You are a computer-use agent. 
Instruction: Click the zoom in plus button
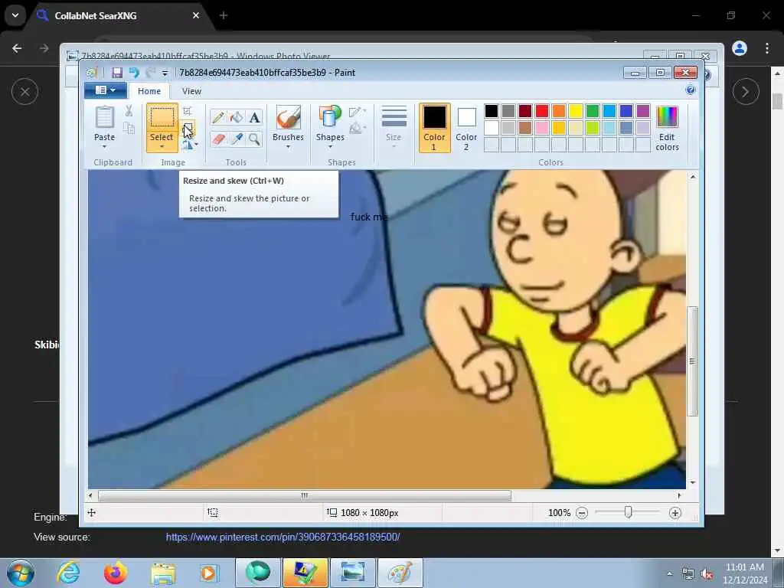pos(675,513)
